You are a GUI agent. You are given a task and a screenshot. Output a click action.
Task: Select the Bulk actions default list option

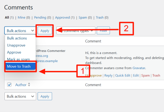[x=17, y=38]
